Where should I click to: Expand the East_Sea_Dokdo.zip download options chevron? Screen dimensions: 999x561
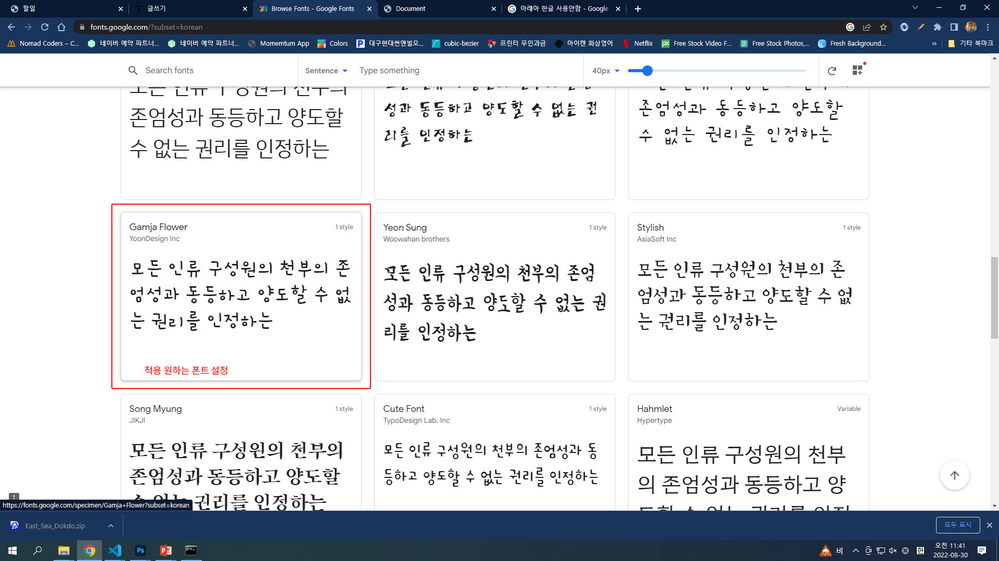click(x=111, y=526)
